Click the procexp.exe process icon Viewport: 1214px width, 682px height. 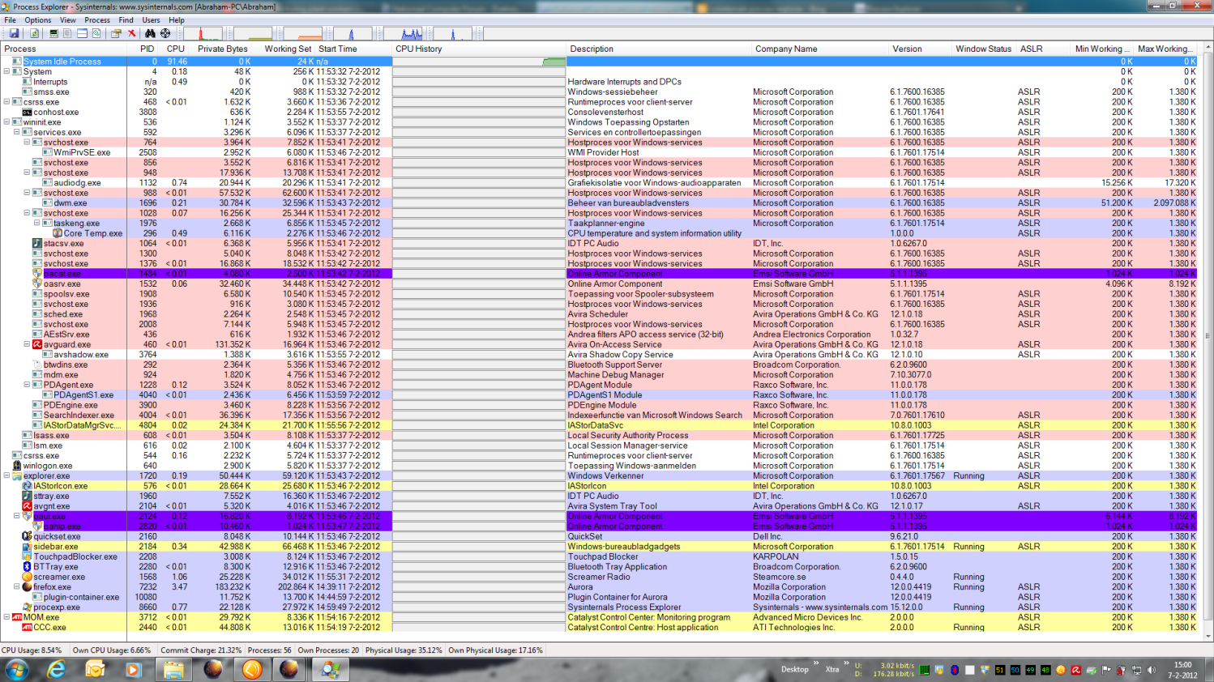click(x=27, y=607)
